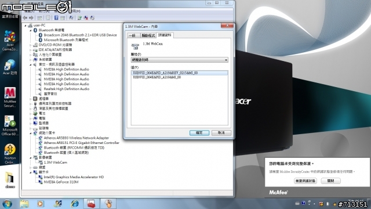Open Properties via the Device Manager toolbar icon
Image resolution: width=371 pixels, height=209 pixels.
click(48, 18)
